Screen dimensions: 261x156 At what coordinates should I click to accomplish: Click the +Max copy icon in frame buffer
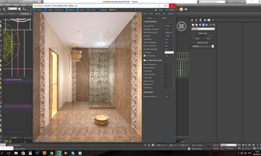(x=45, y=10)
